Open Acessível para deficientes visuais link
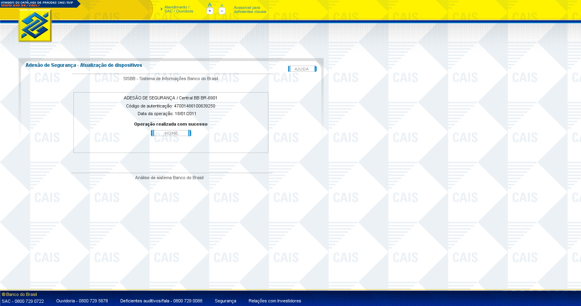This screenshot has width=581, height=306. pyautogui.click(x=250, y=10)
